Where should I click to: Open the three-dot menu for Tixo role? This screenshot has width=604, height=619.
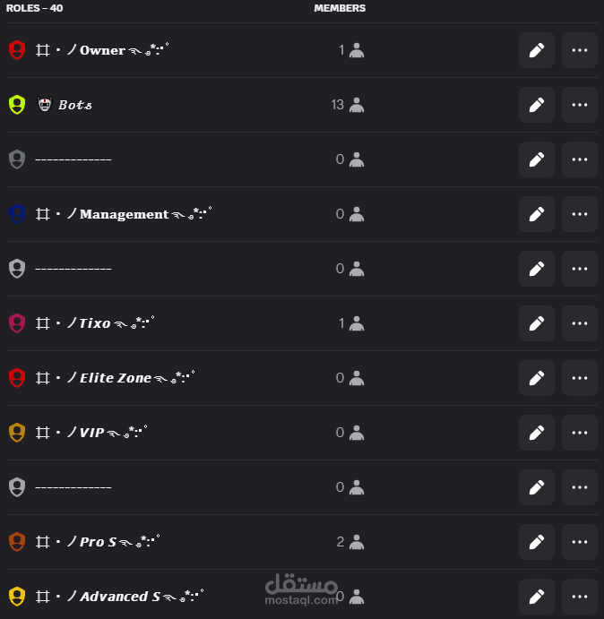coord(580,323)
